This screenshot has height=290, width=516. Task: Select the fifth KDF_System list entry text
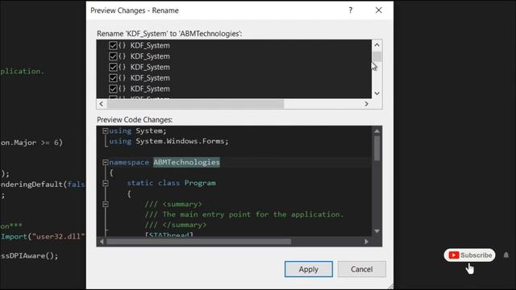click(x=150, y=89)
